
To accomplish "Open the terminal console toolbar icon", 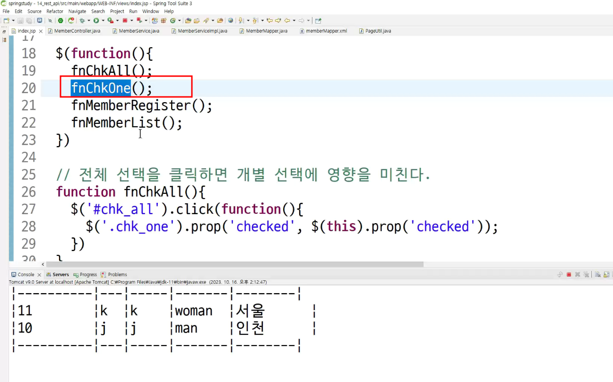I will coord(40,21).
